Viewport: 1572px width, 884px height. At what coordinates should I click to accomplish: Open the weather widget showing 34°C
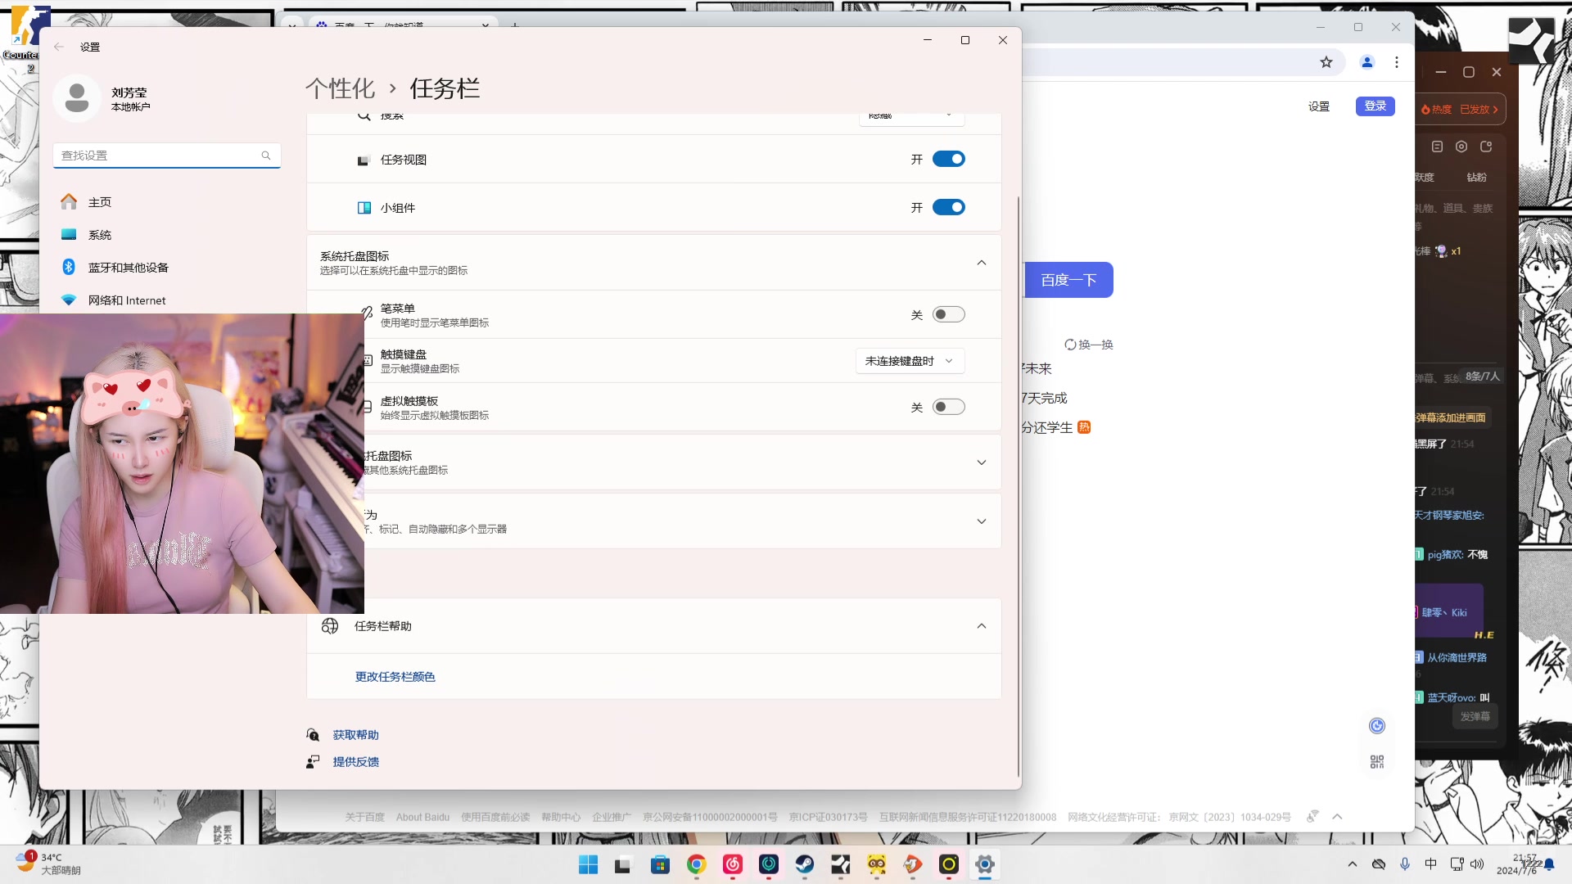coord(49,864)
